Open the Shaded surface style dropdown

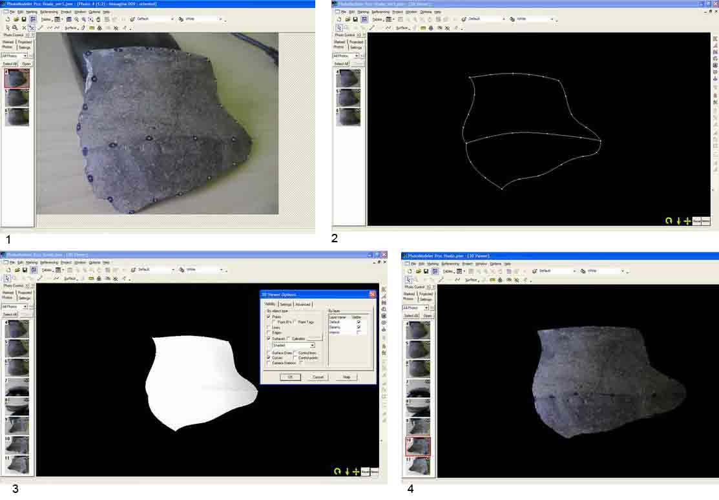pos(312,346)
